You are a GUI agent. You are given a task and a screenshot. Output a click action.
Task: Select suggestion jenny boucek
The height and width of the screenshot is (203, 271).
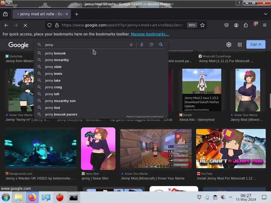[101, 53]
